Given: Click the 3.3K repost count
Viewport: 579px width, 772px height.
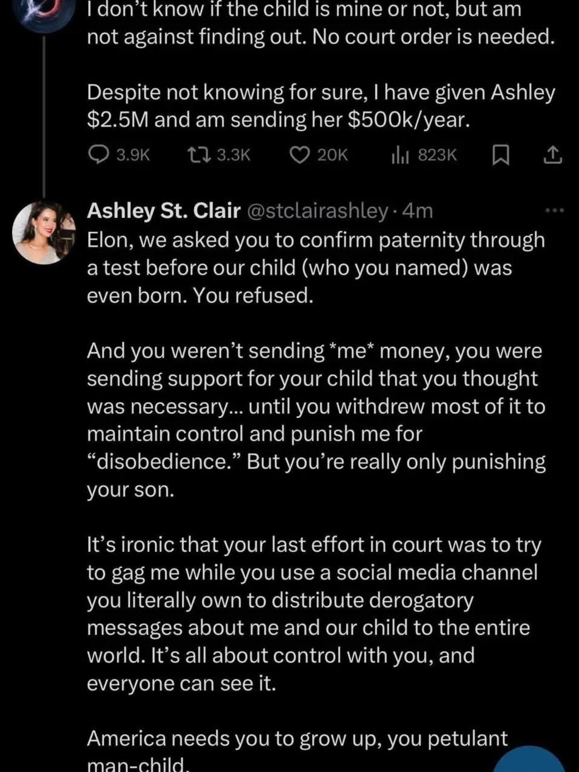Looking at the screenshot, I should (234, 156).
